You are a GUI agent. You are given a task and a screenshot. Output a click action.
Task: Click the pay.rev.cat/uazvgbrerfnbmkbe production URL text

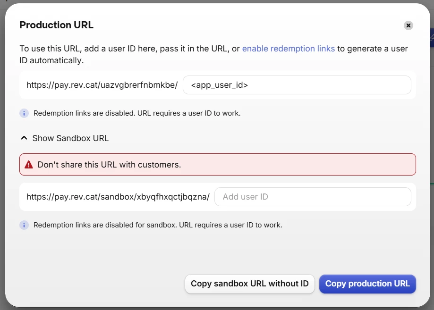[x=102, y=85]
